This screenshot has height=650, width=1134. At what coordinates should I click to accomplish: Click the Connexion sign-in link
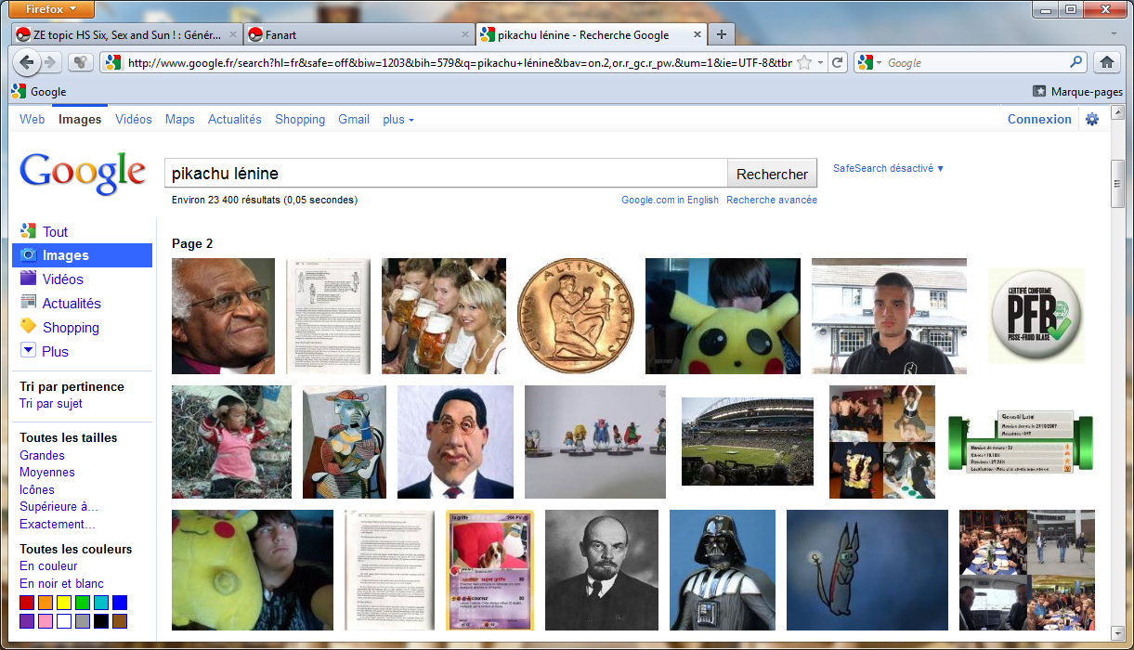[x=1039, y=119]
